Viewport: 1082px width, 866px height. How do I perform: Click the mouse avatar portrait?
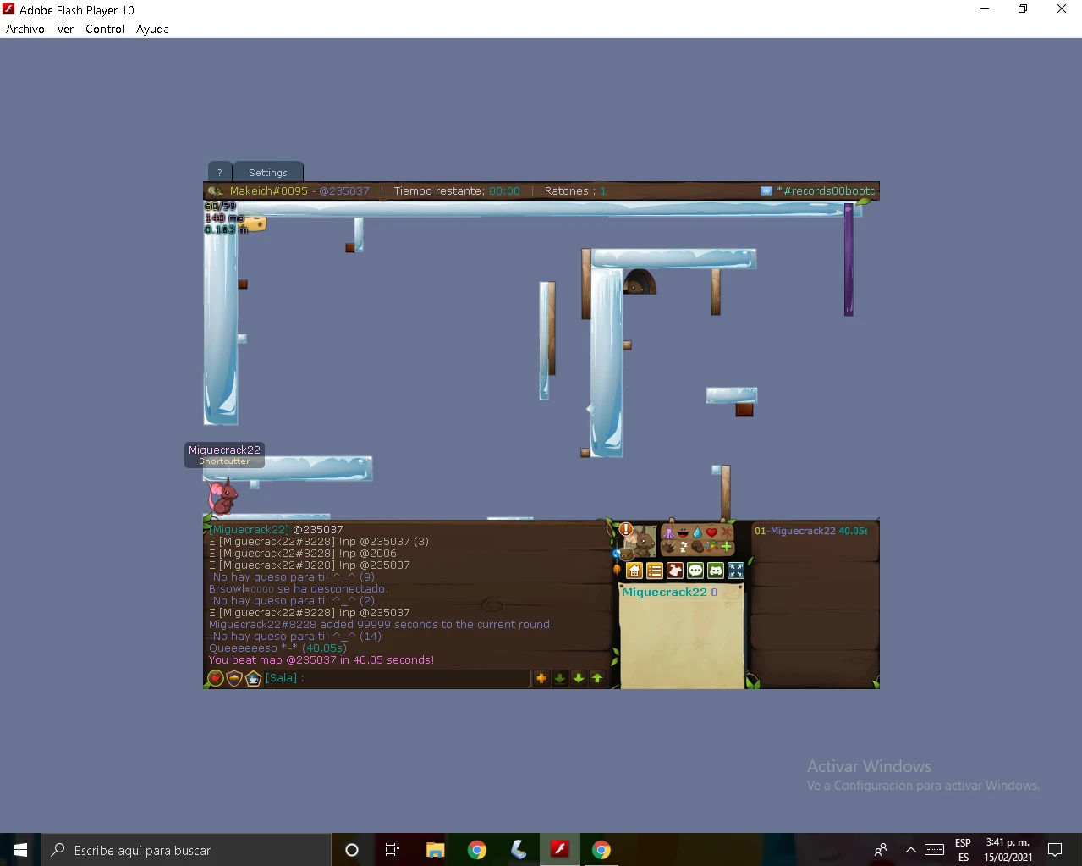641,541
